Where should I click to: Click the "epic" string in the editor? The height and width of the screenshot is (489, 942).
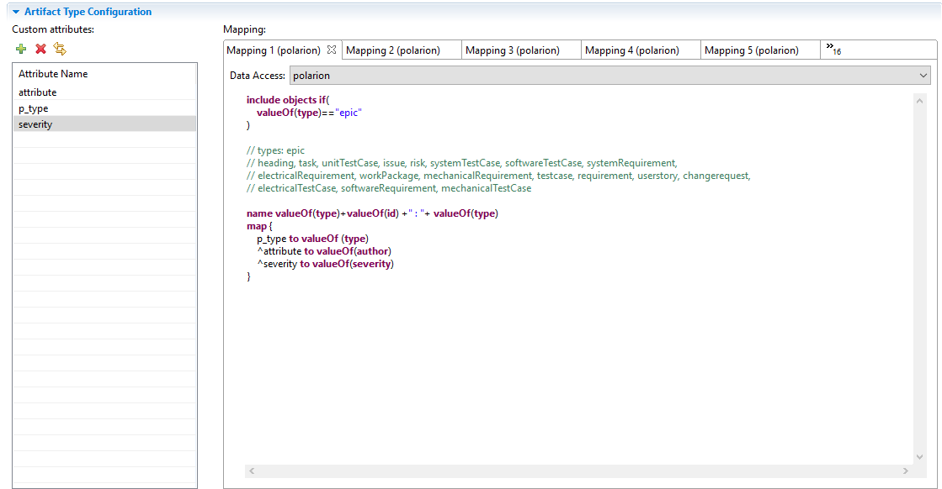[x=349, y=113]
